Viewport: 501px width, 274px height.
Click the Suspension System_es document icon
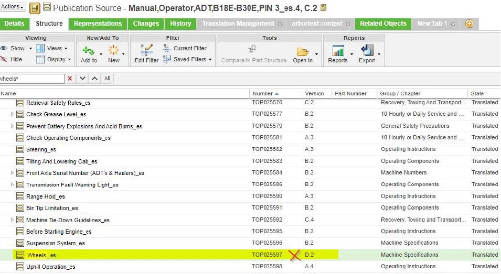click(x=20, y=243)
